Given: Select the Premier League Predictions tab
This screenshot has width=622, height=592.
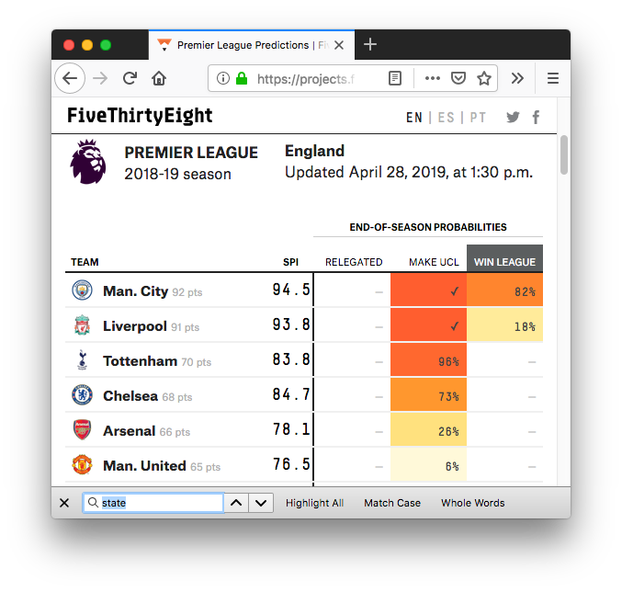Looking at the screenshot, I should (x=243, y=45).
